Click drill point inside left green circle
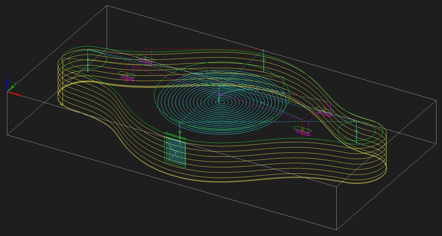This screenshot has height=236, width=442. point(88,60)
